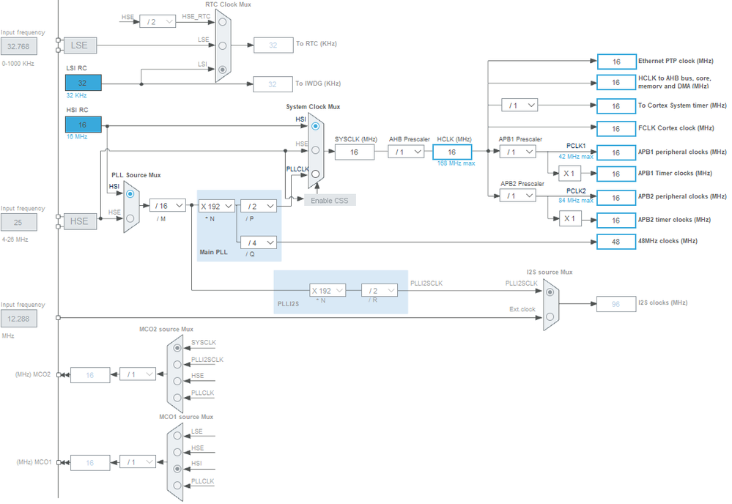Click the FCLK Cortex clock value field
Image resolution: width=732 pixels, height=504 pixels.
click(x=616, y=129)
